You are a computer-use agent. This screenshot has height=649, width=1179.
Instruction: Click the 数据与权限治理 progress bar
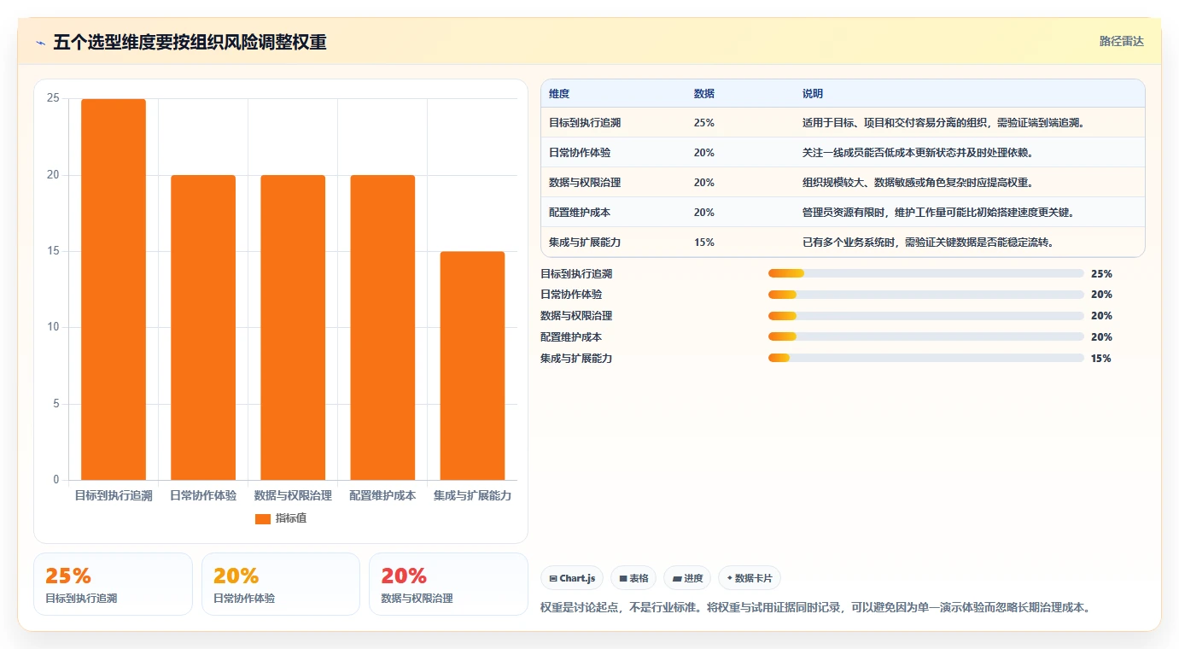click(x=926, y=316)
